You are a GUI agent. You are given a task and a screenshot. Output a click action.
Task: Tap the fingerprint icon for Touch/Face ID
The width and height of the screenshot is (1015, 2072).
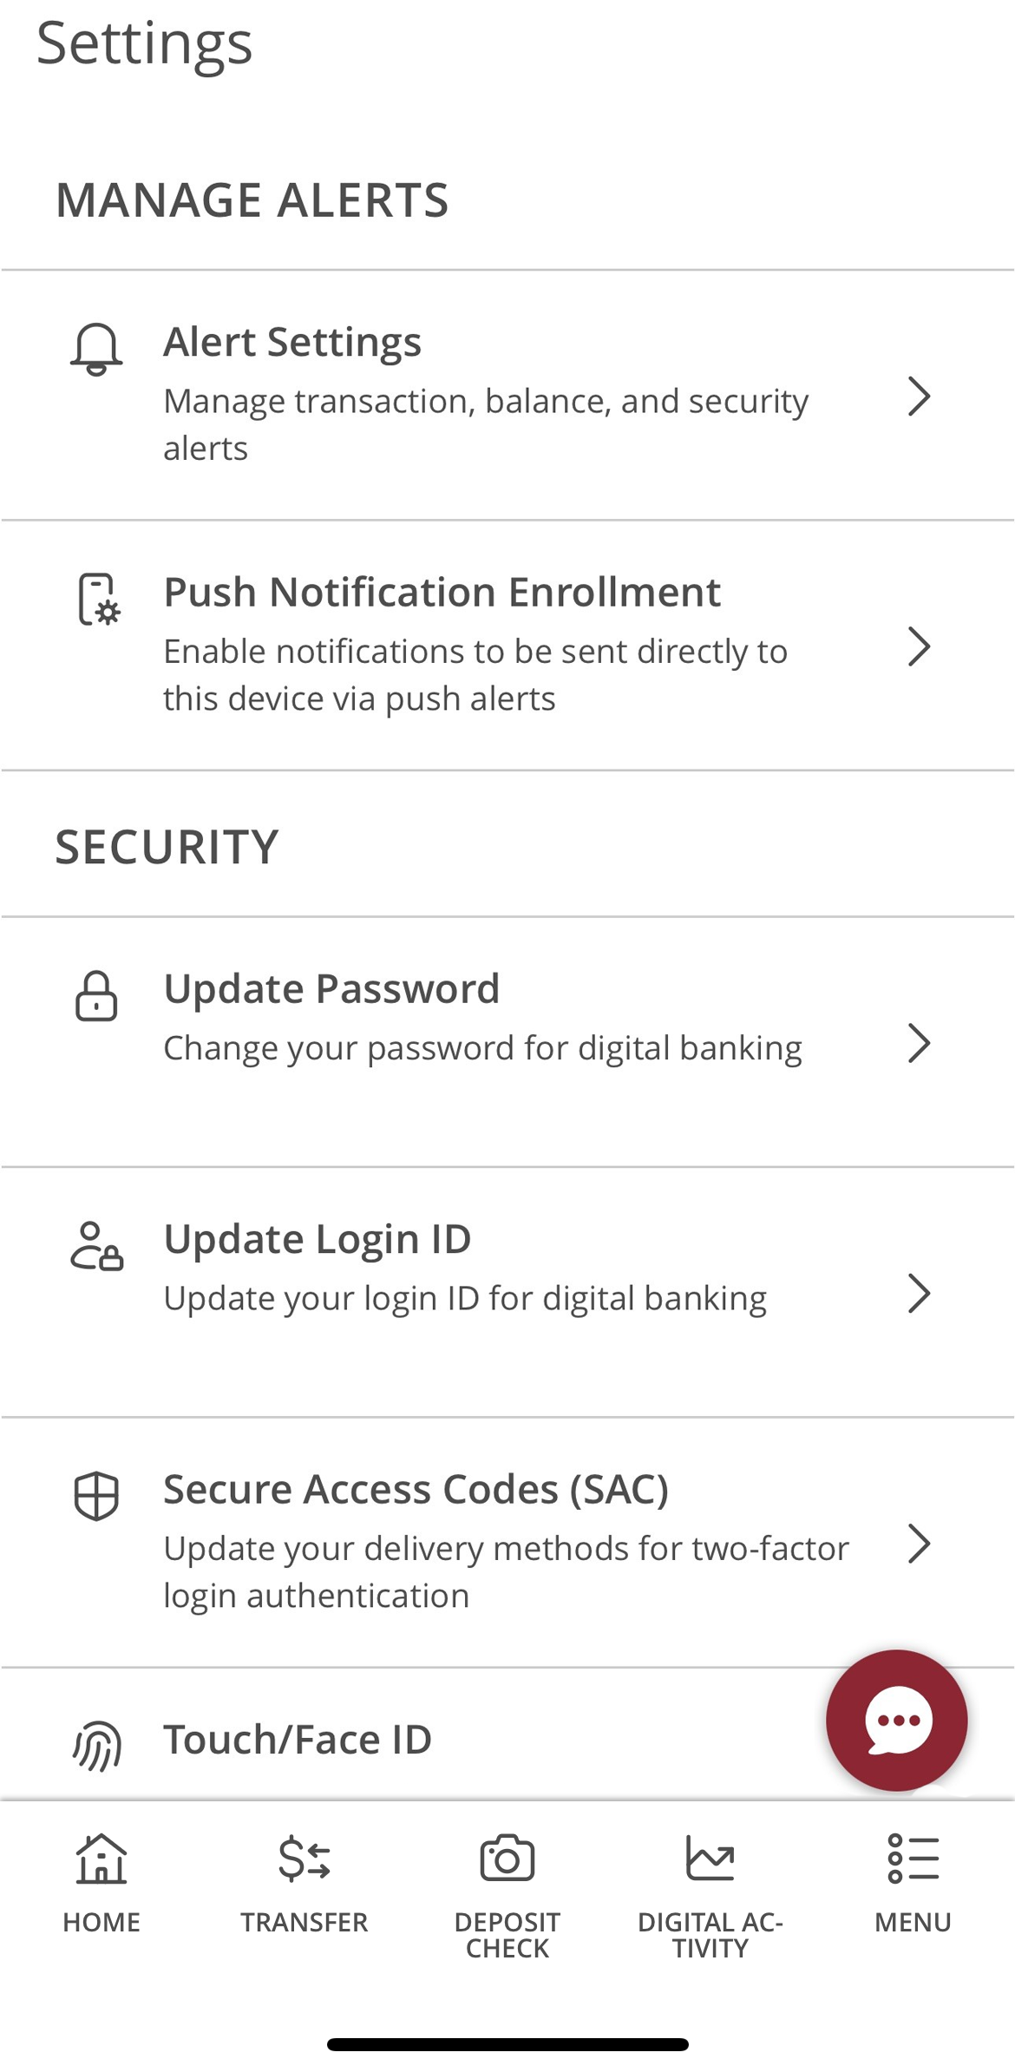97,1746
